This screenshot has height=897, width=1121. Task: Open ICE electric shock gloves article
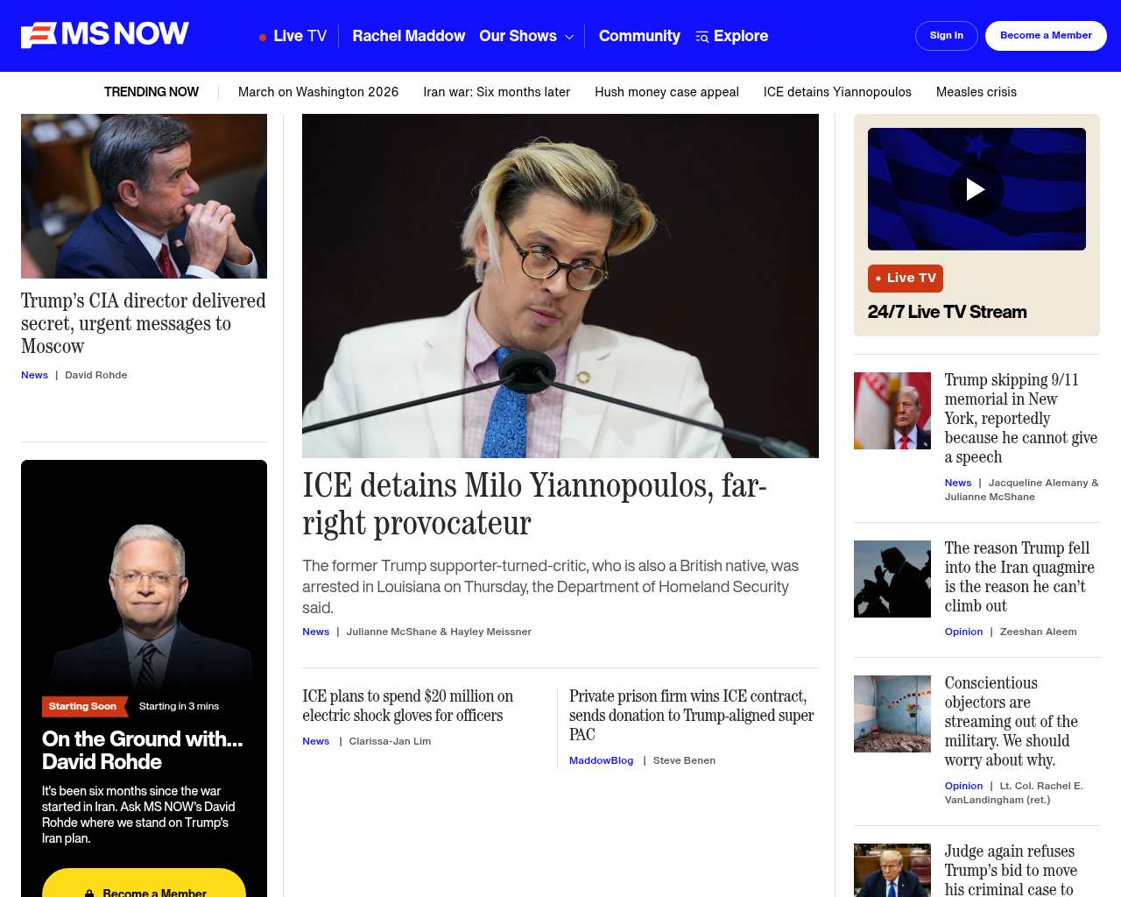point(408,706)
